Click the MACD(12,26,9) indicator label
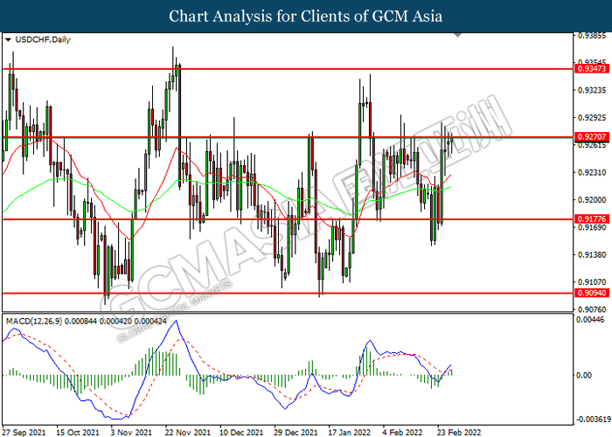This screenshot has width=612, height=437. 33,321
